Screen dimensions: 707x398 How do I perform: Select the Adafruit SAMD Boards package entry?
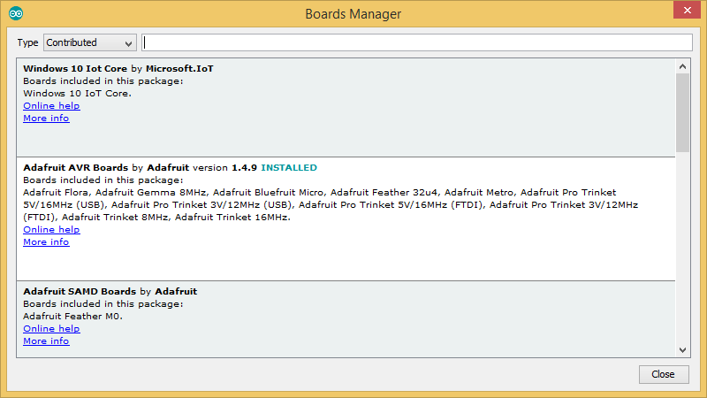click(x=346, y=319)
